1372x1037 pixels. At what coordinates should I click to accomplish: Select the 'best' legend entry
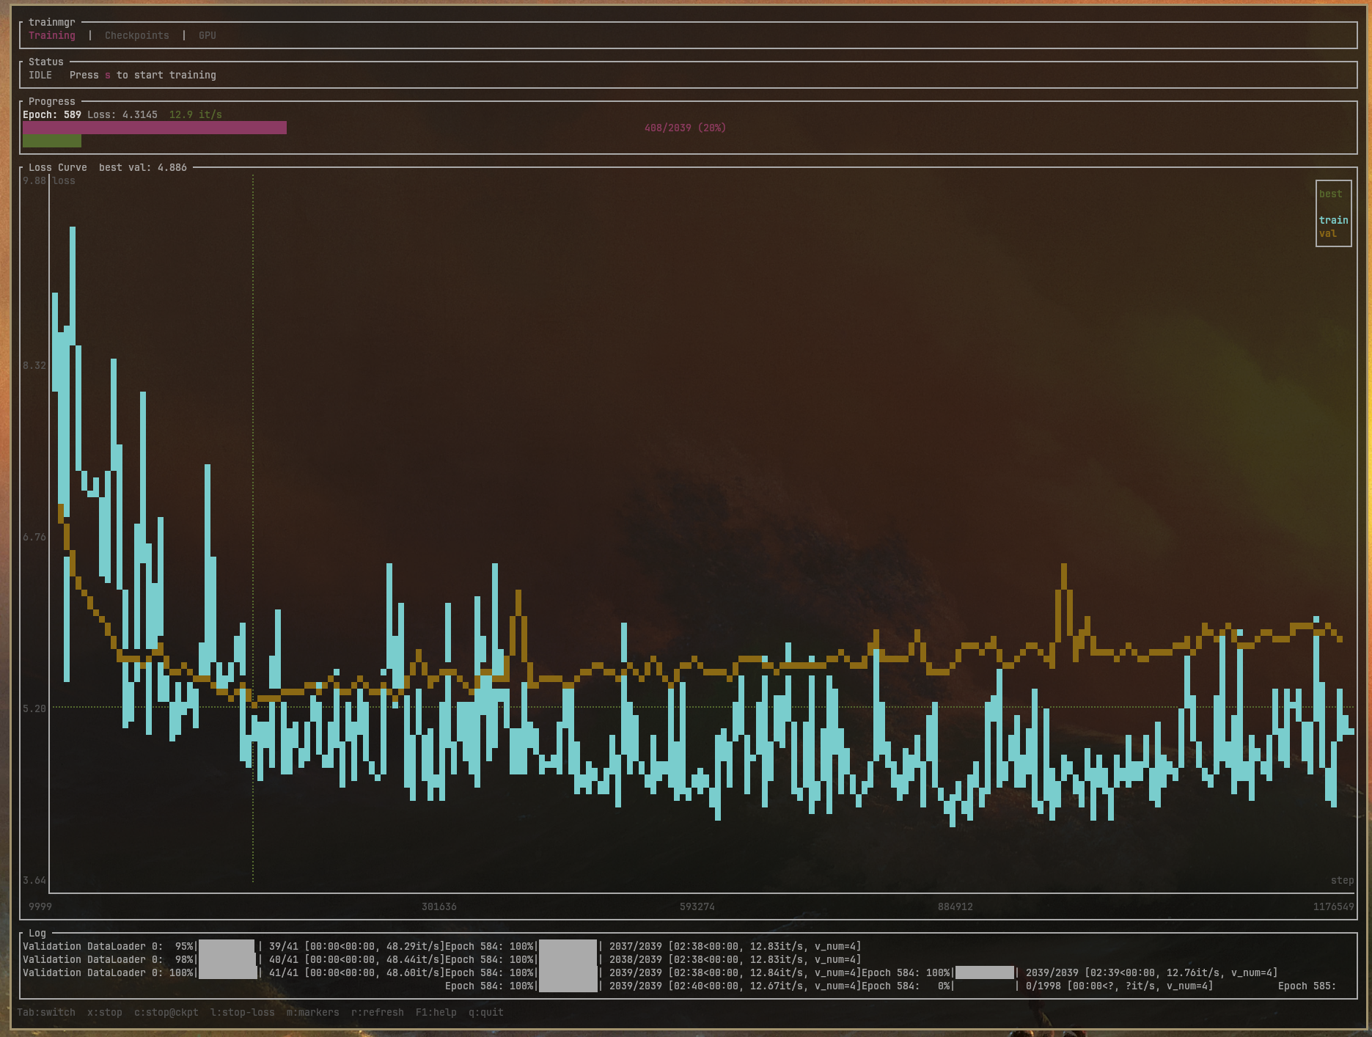pyautogui.click(x=1331, y=194)
